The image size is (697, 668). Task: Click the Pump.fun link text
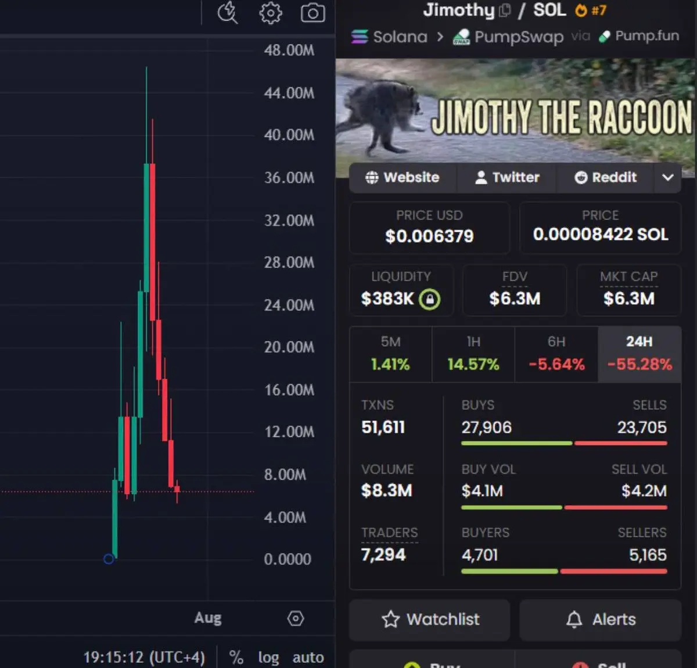(x=647, y=36)
